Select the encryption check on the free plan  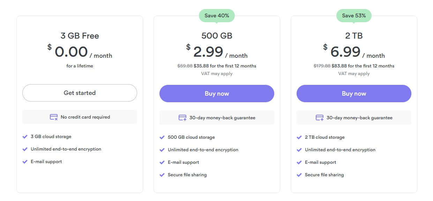coord(25,149)
